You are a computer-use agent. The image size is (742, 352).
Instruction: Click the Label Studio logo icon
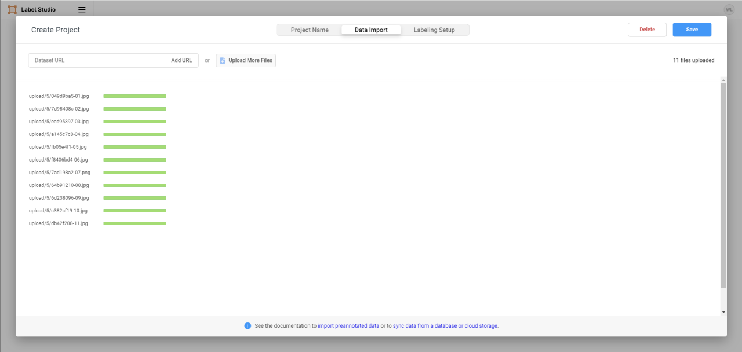tap(12, 9)
